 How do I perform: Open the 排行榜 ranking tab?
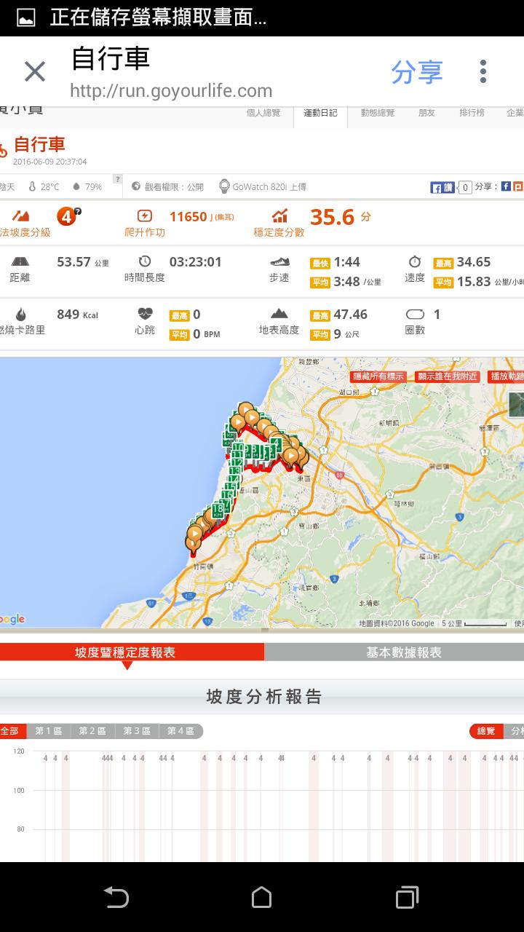(472, 113)
